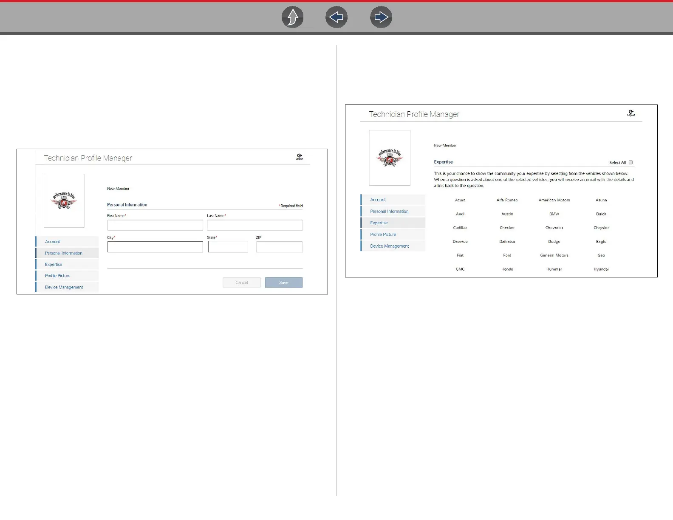This screenshot has height=520, width=673.
Task: Select Chevrolet in vehicle expertise list
Action: click(x=554, y=228)
